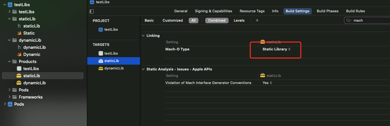Image resolution: width=390 pixels, height=126 pixels.
Task: Show Basic build settings
Action: coord(149,20)
